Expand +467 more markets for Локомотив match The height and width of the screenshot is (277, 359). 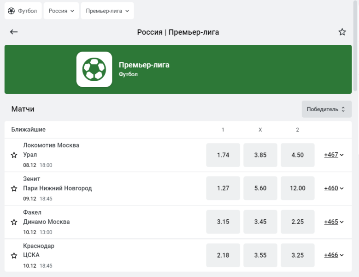click(334, 155)
